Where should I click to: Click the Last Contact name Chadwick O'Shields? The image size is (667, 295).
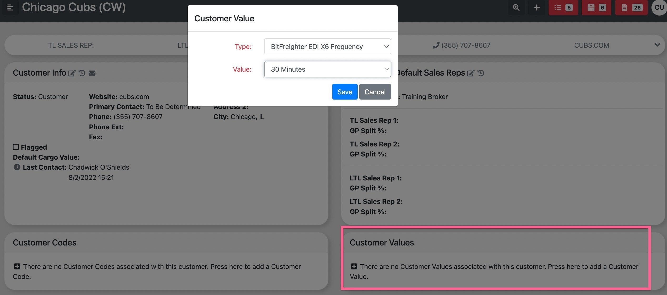coord(99,167)
